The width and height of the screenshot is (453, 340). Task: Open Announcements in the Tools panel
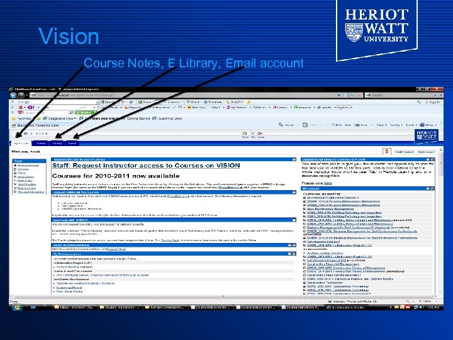[28, 166]
